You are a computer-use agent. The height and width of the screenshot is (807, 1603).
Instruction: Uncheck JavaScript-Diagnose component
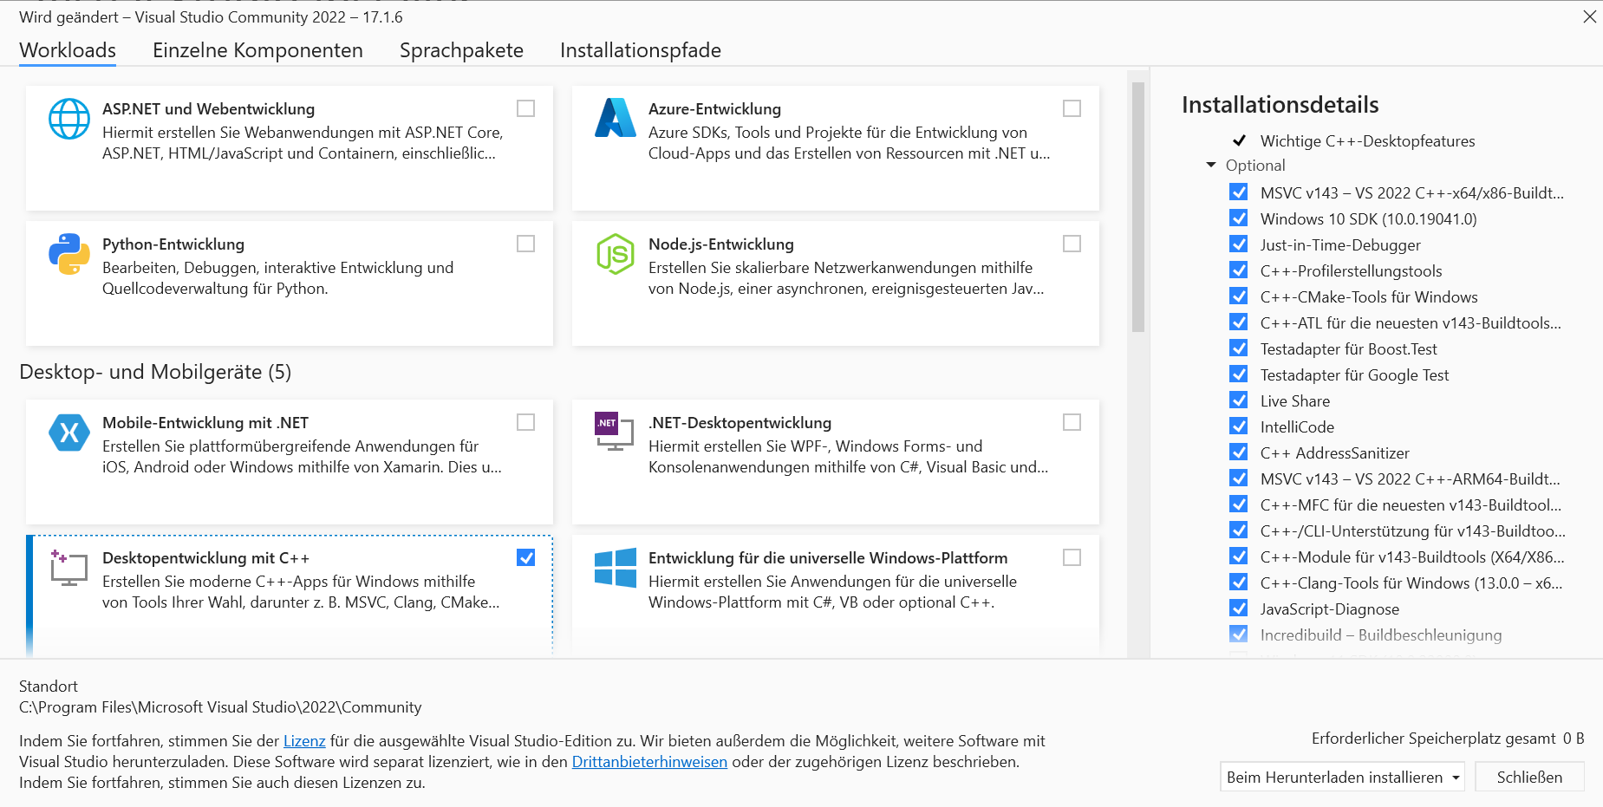1239,609
